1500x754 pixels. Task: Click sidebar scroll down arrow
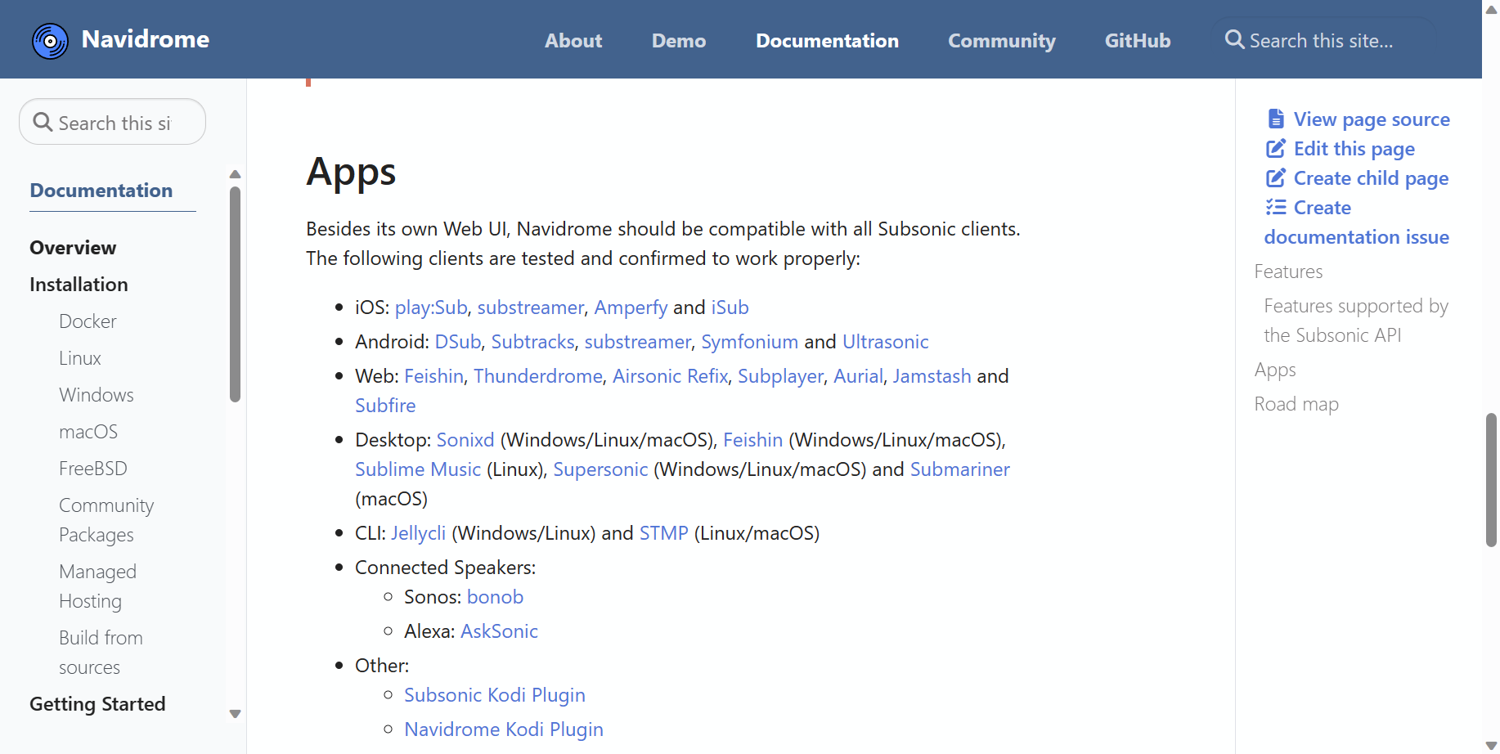point(236,714)
